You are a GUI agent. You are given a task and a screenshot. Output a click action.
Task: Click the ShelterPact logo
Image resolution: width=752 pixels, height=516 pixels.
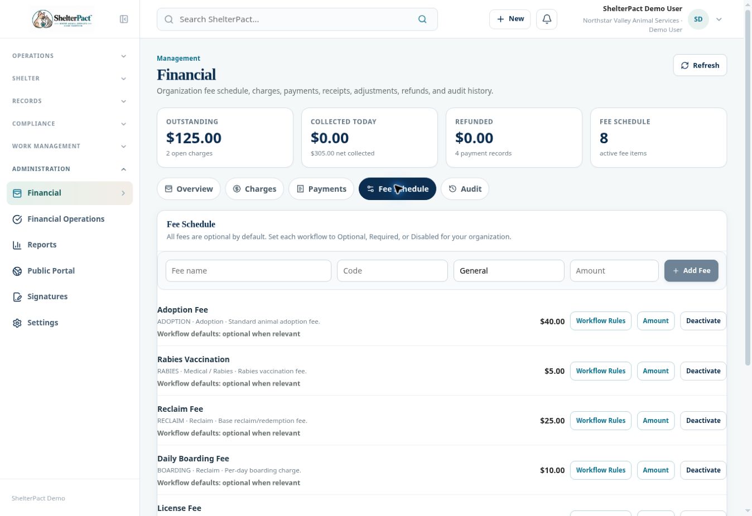pos(62,20)
